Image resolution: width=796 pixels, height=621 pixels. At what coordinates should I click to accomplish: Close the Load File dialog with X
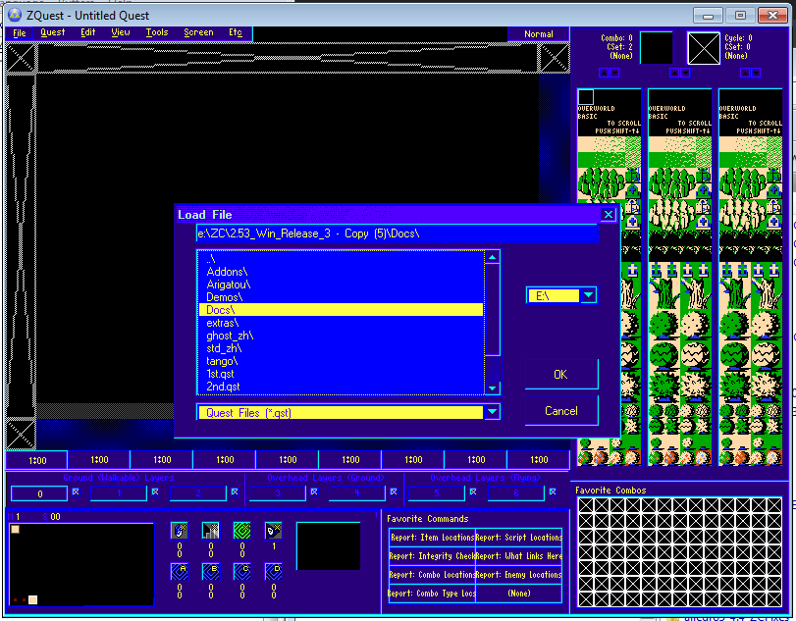tap(609, 215)
